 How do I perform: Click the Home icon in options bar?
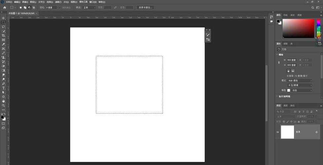click(x=5, y=7)
